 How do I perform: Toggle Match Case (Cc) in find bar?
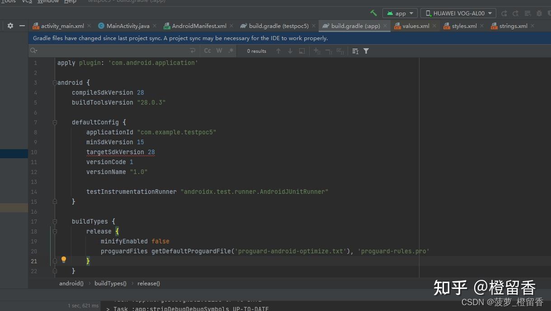click(207, 51)
